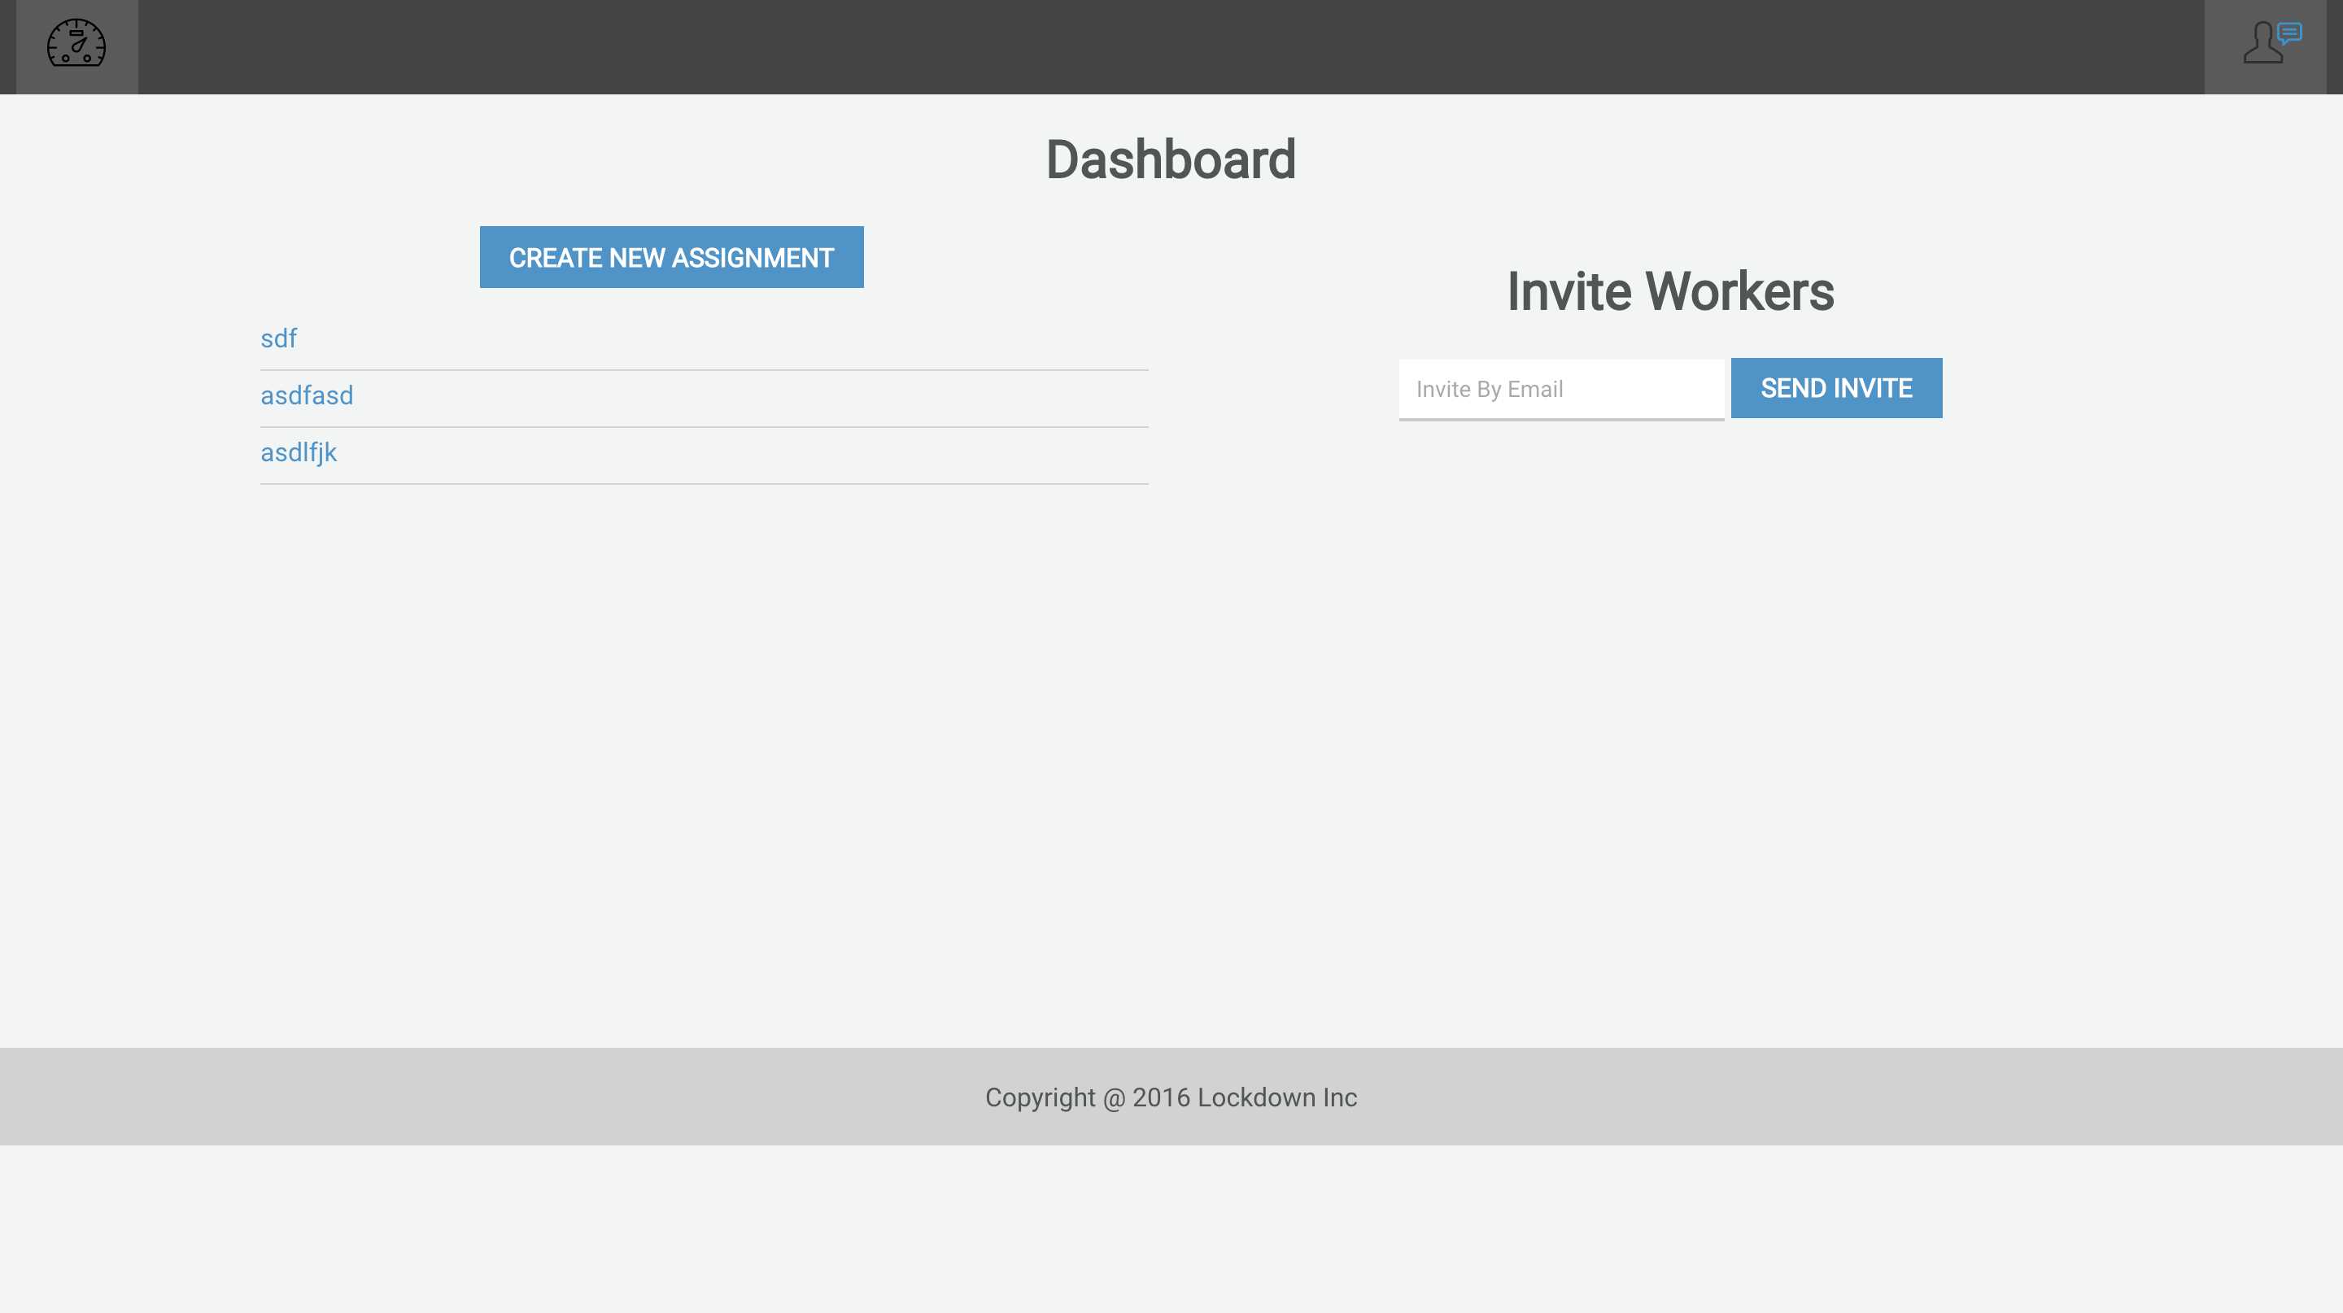Click the highlighted tile behind the user icon
Viewport: 2343px width, 1313px height.
pos(2223,80)
